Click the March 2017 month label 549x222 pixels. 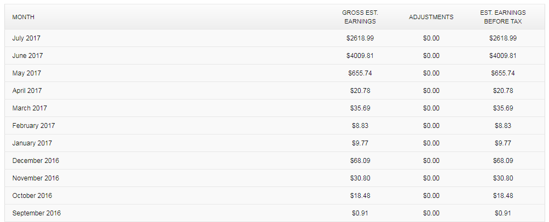[x=30, y=108]
